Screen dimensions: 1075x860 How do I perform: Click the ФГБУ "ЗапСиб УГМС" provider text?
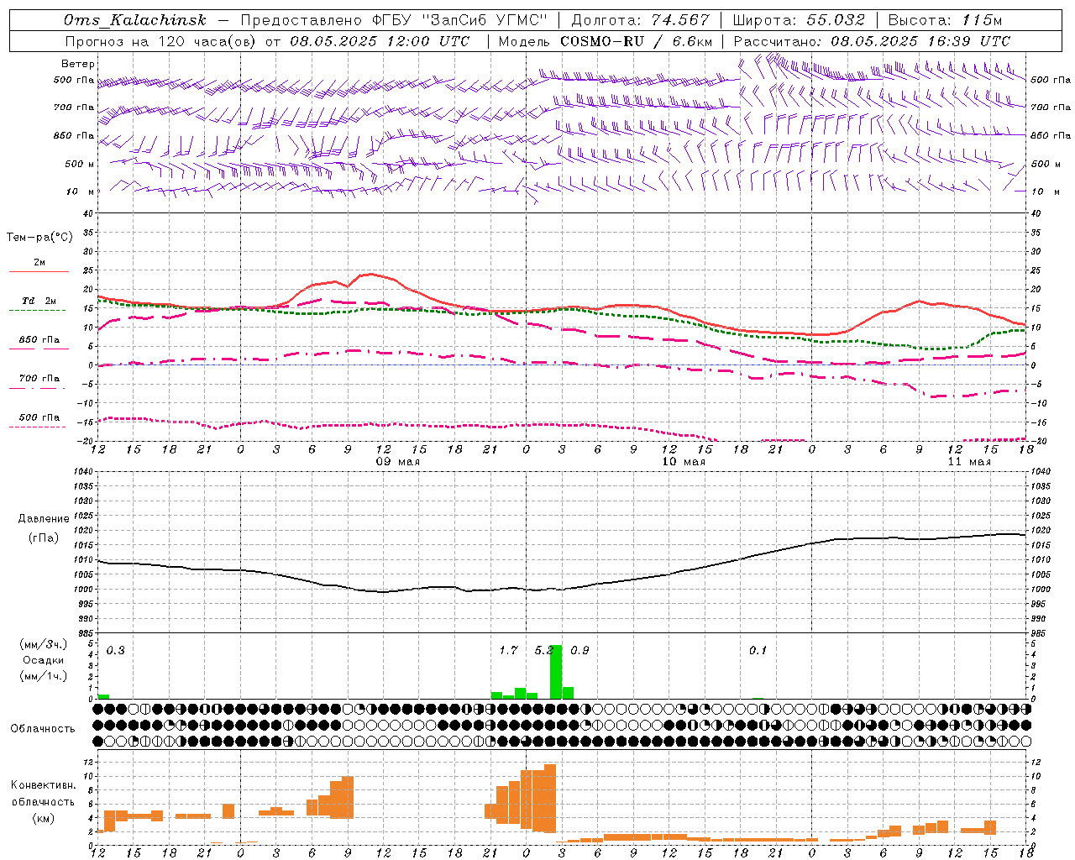[x=458, y=20]
